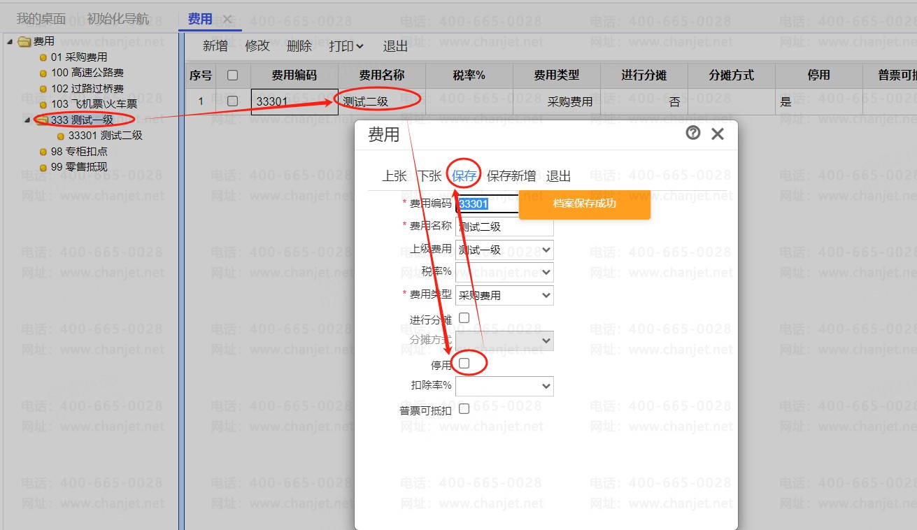The image size is (917, 530).
Task: Click the greyed-out 分摊方式 dropdown
Action: coord(504,341)
